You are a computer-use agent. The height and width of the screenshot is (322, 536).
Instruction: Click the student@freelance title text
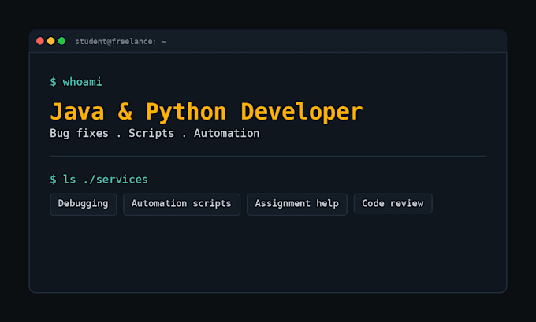coord(121,41)
